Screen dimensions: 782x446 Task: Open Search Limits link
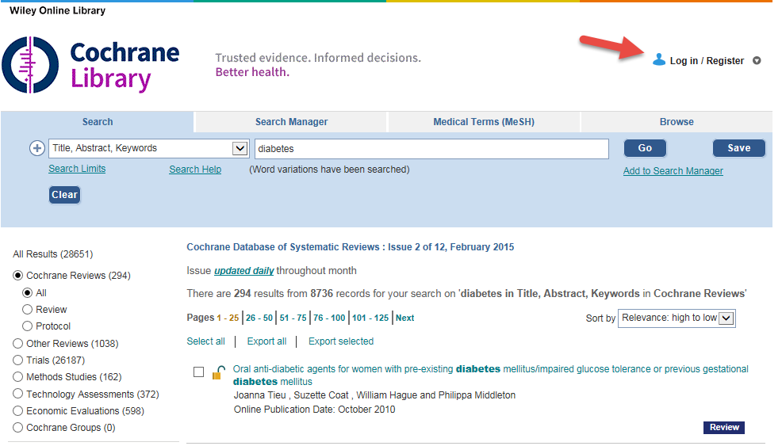[77, 169]
